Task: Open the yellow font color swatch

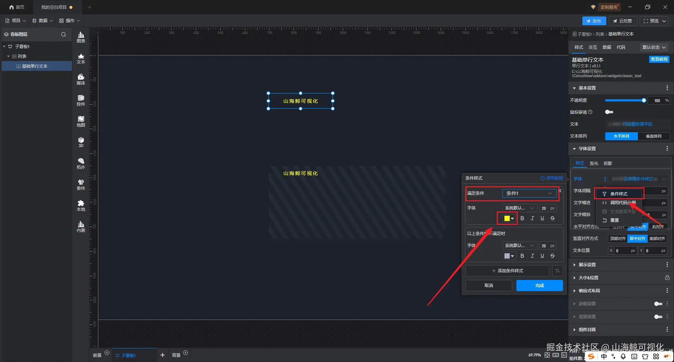Action: tap(509, 218)
